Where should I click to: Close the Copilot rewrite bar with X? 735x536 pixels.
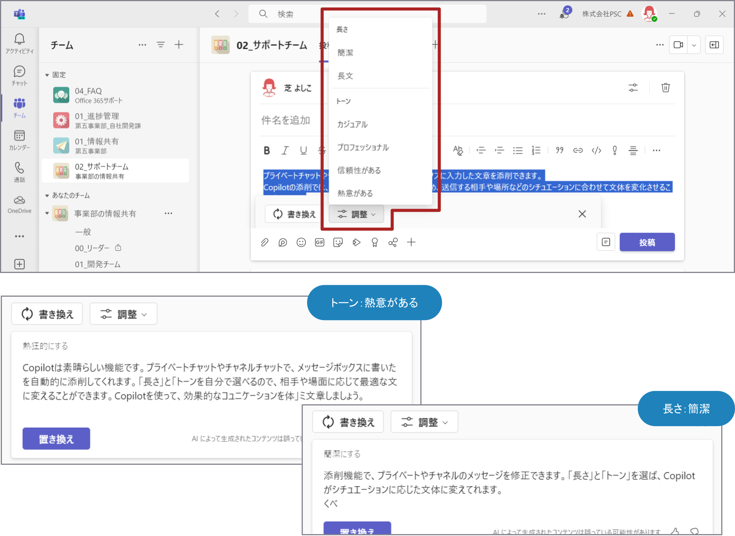tap(582, 214)
